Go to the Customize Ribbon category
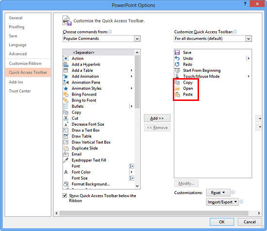This screenshot has width=267, height=231. pyautogui.click(x=25, y=64)
